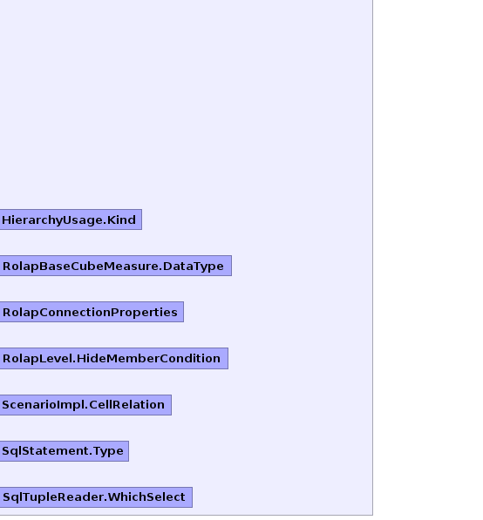The height and width of the screenshot is (520, 483).
Task: Click the right border line of the diagram panel
Action: (x=373, y=259)
